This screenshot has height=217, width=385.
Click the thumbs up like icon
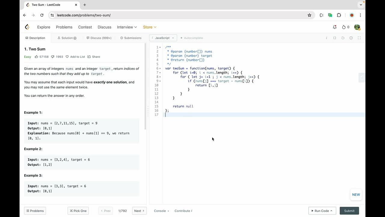coord(36,57)
